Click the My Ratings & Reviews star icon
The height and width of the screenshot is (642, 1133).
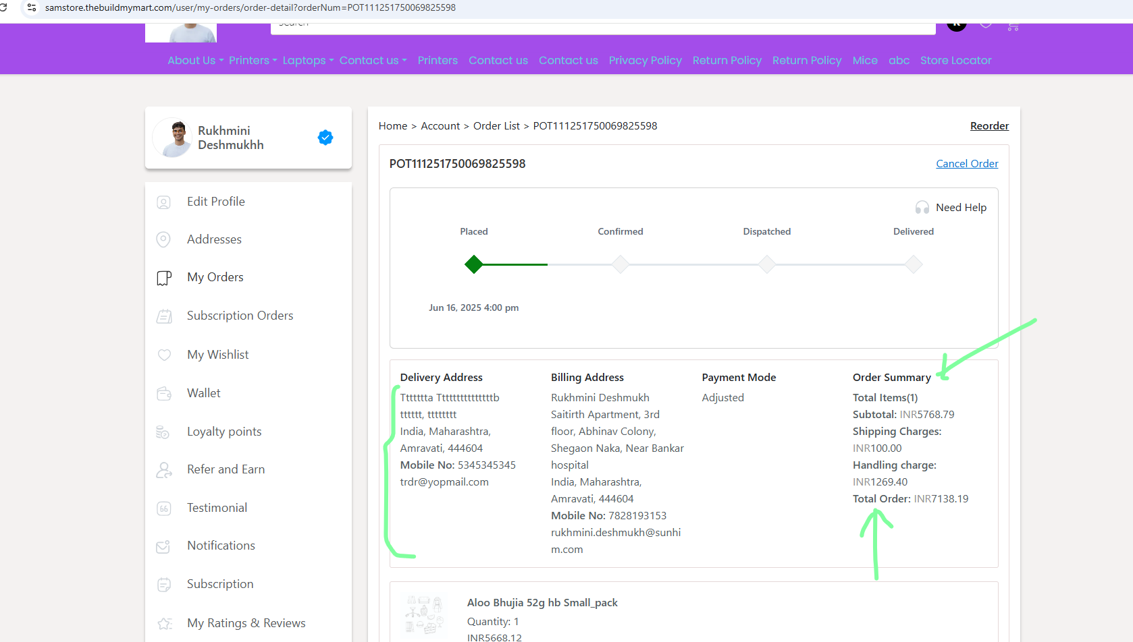[164, 624]
